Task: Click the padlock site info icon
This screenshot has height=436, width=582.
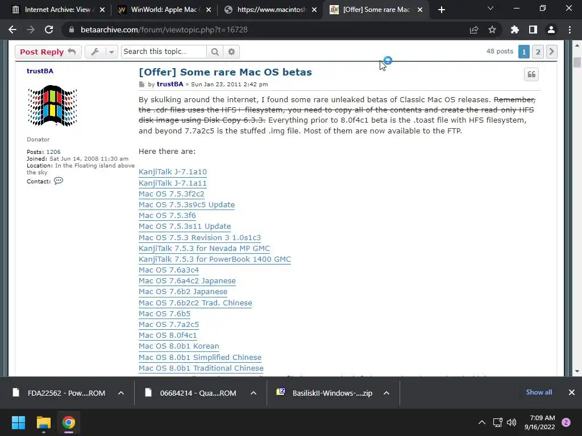Action: pos(71,30)
